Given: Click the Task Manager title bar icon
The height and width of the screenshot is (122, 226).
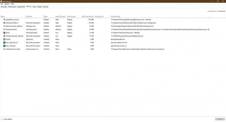Looking at the screenshot, I should (1, 1).
